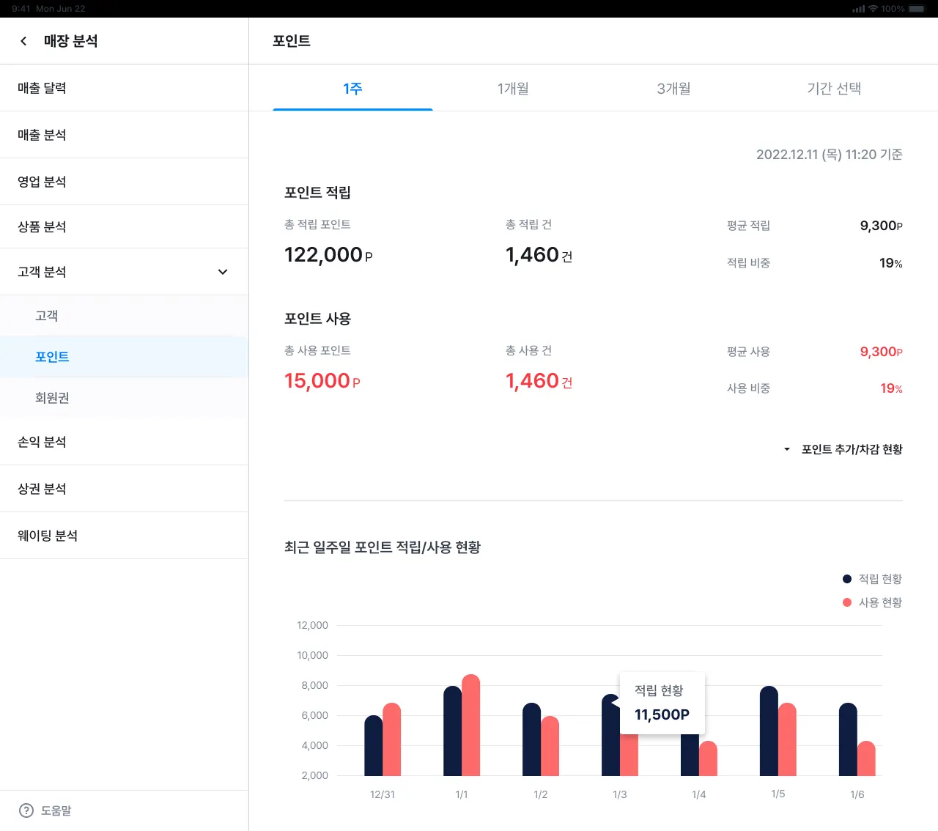Switch to the 3개월 tab
Viewport: 938px width, 831px height.
pyautogui.click(x=673, y=89)
